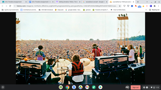Image resolution: width=161 pixels, height=90 pixels.
Task: Click the browser forward arrow
Action: point(6,6)
